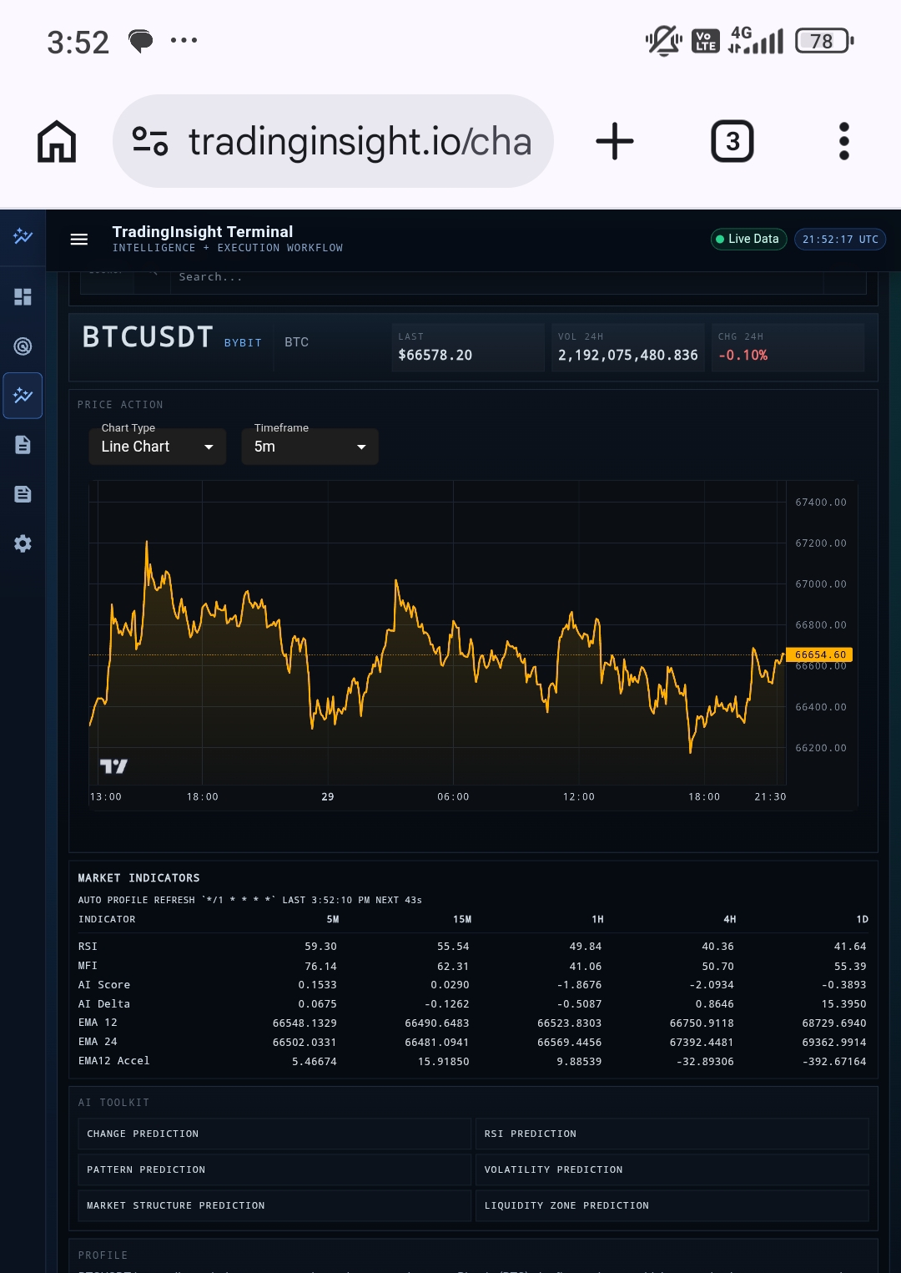
Task: Click the 06:00 time axis label
Action: [454, 797]
